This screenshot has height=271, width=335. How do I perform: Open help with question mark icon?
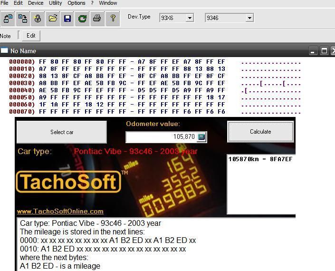coord(113,19)
